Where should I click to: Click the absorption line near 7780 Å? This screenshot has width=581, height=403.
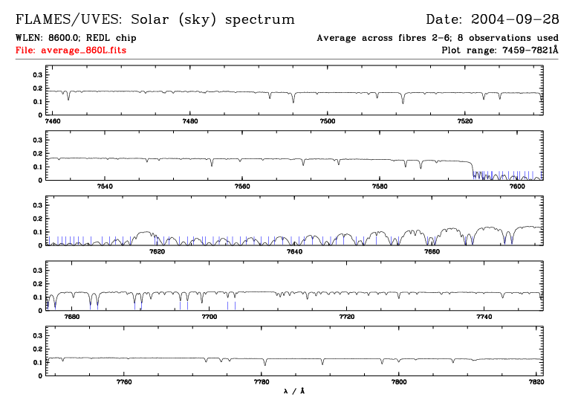click(x=264, y=362)
